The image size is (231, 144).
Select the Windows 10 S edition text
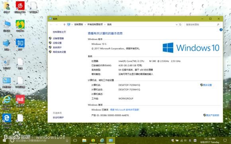pyautogui.click(x=99, y=44)
